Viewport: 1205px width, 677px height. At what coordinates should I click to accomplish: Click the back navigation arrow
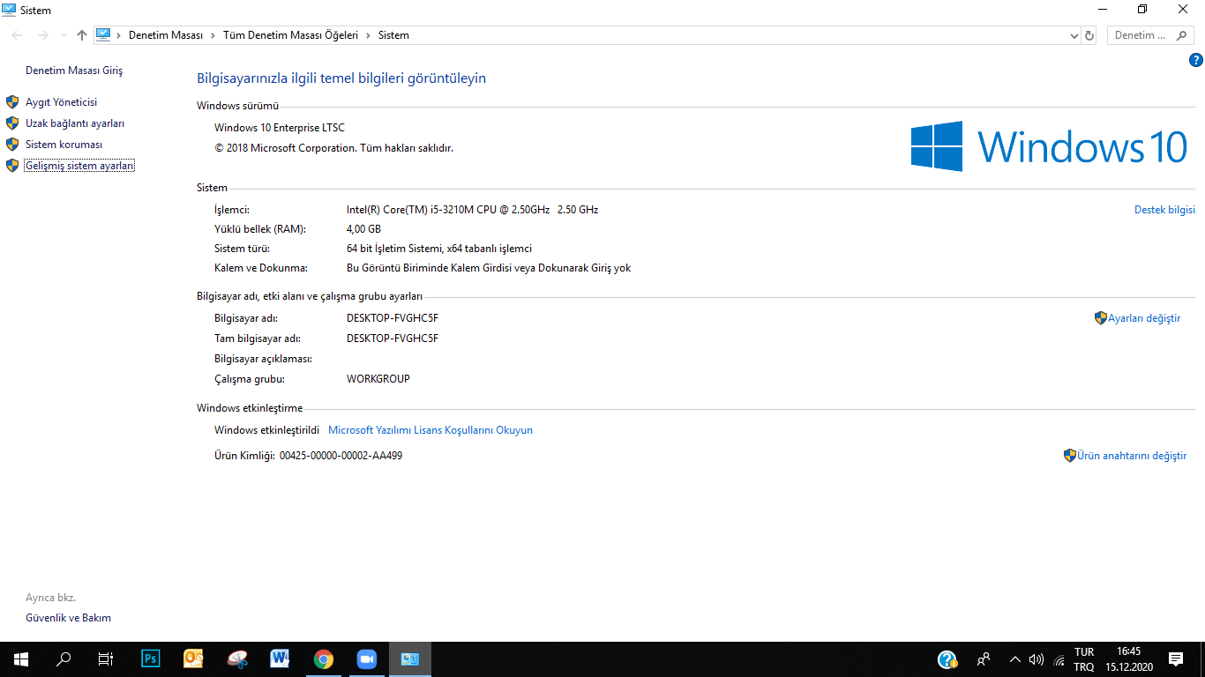click(x=18, y=35)
